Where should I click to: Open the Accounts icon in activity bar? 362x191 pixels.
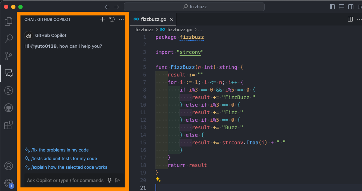(9, 166)
